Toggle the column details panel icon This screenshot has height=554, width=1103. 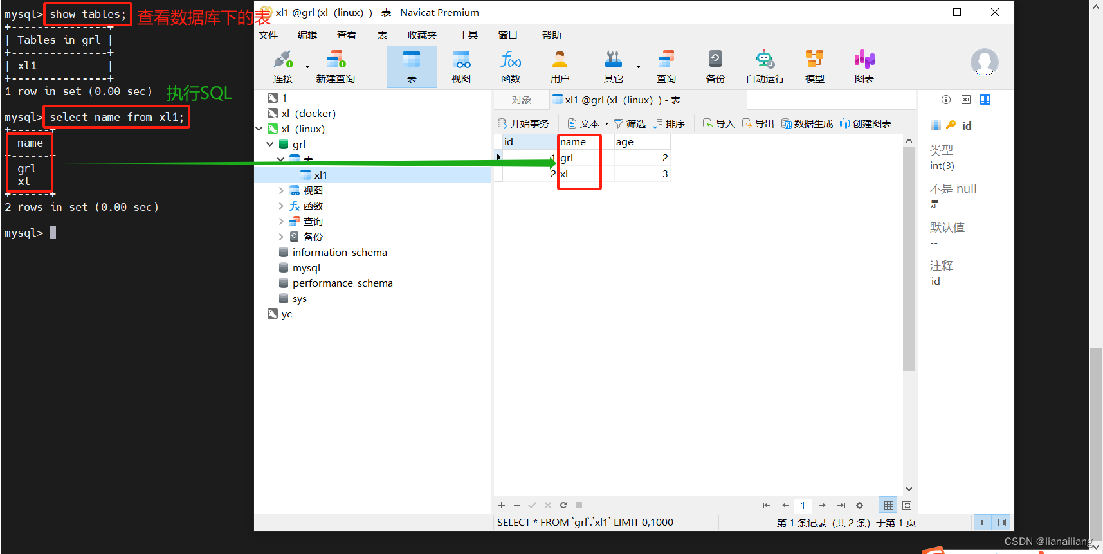[985, 100]
